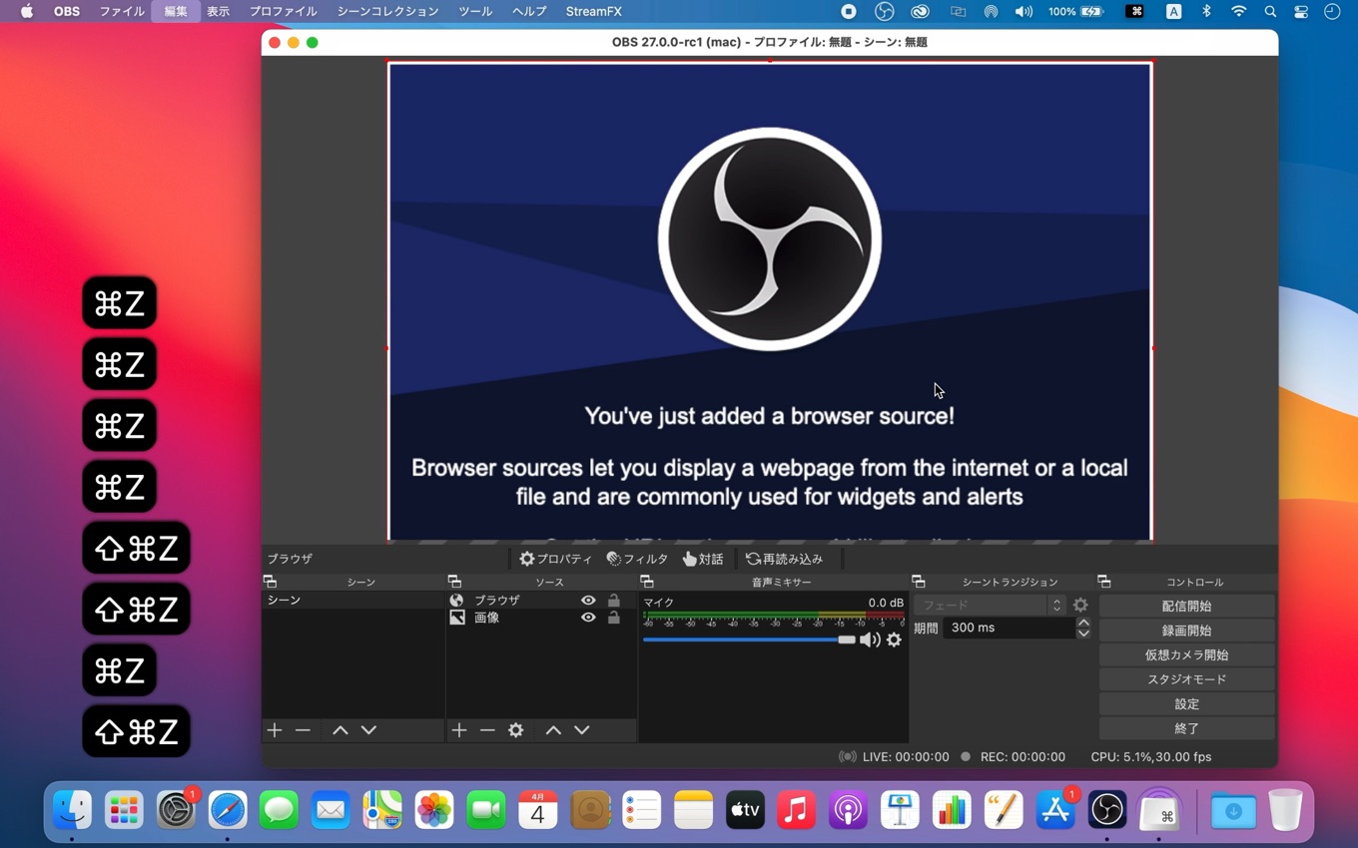This screenshot has height=848, width=1358.
Task: Open the 編集 menu
Action: point(176,11)
